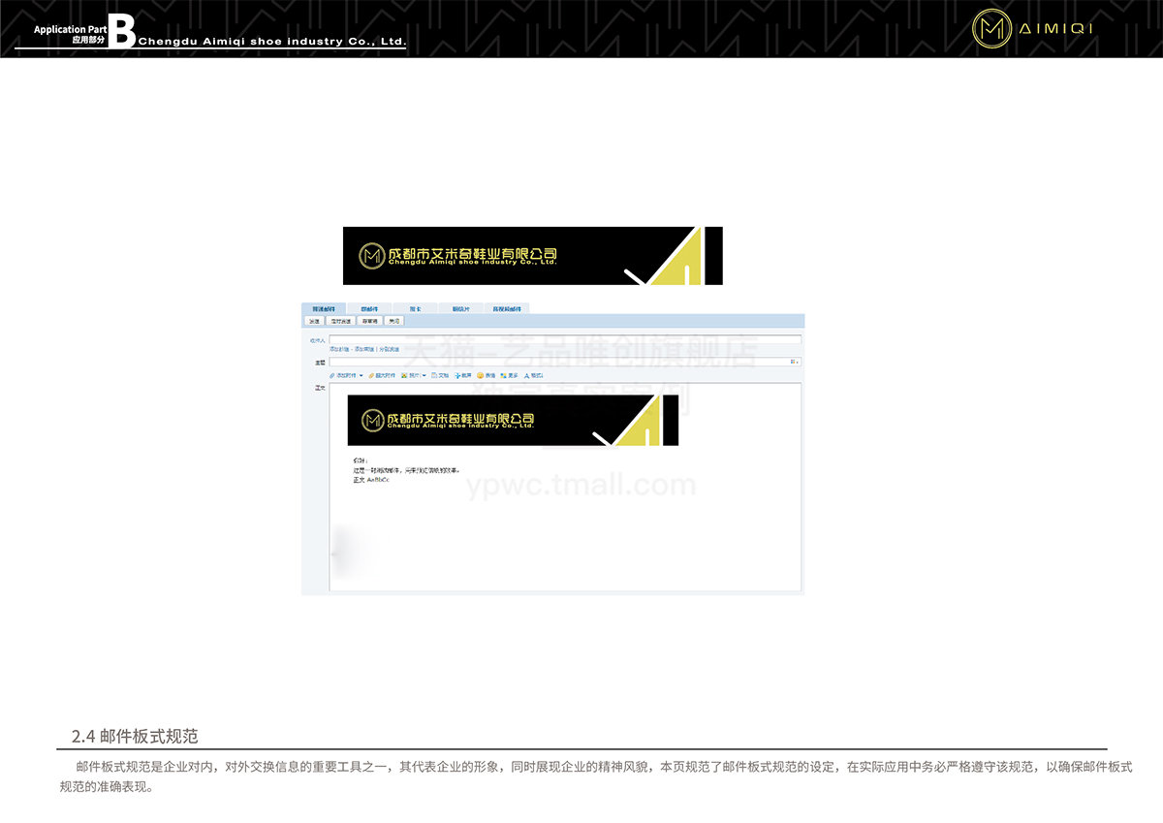The height and width of the screenshot is (823, 1163).
Task: Click the 照片 photo icon
Action: (x=404, y=375)
